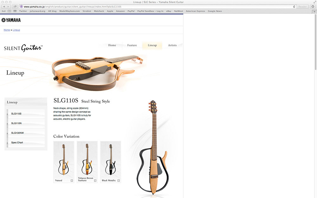This screenshot has width=317, height=198.
Task: Open the Top Sites grid icon
Action: pyautogui.click(x=15, y=11)
